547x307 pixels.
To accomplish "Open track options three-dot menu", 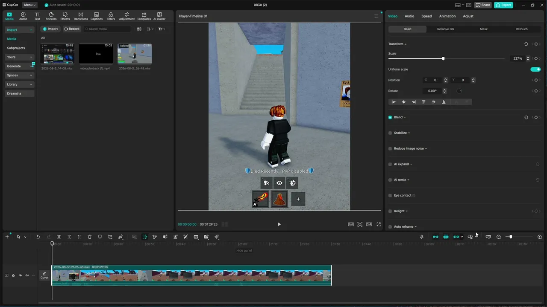I will tap(34, 275).
